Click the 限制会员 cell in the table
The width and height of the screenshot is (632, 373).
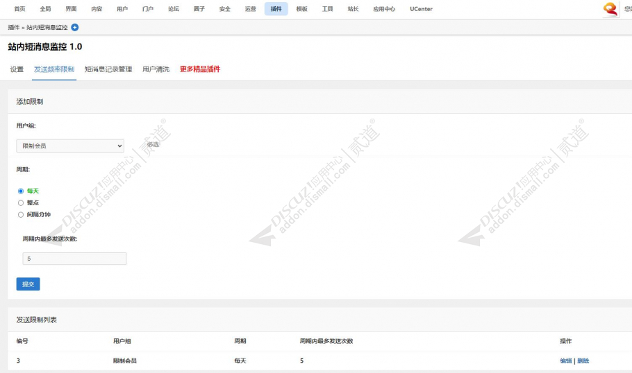tap(125, 361)
